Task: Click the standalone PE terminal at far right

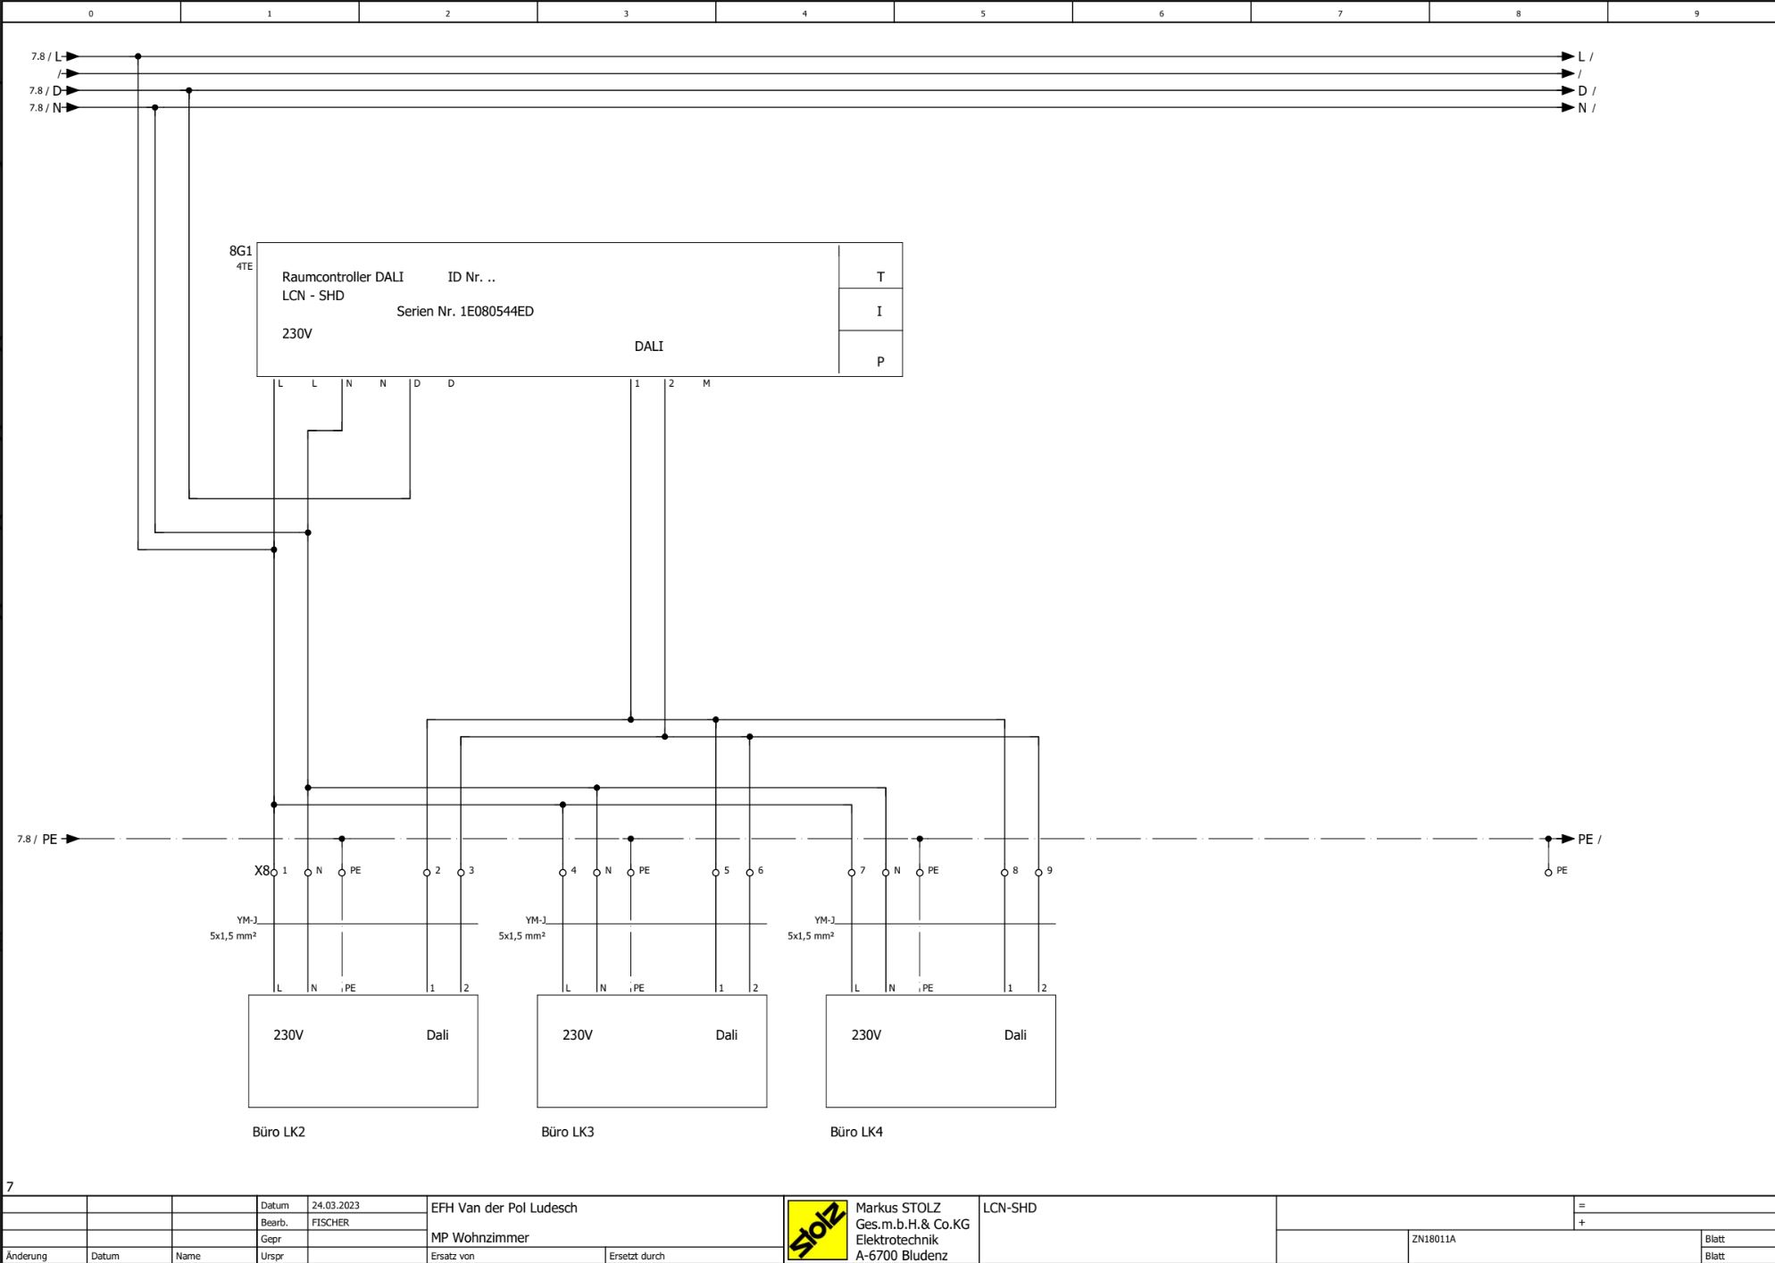Action: (x=1548, y=873)
